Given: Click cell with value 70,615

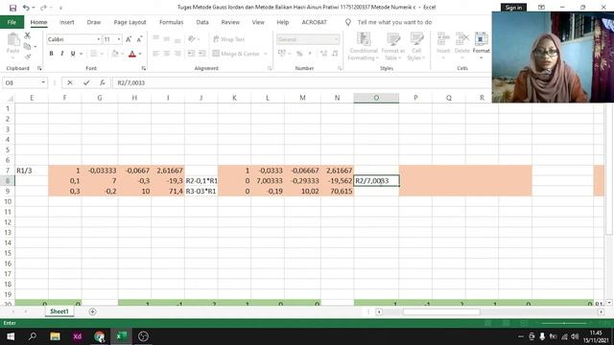Looking at the screenshot, I should point(337,192).
